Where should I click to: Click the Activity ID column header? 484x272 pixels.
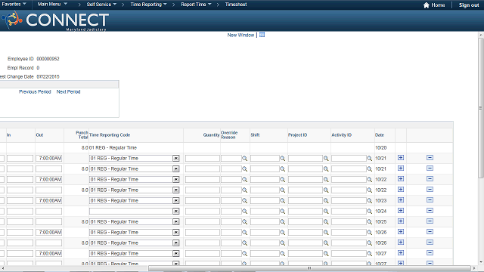click(341, 134)
